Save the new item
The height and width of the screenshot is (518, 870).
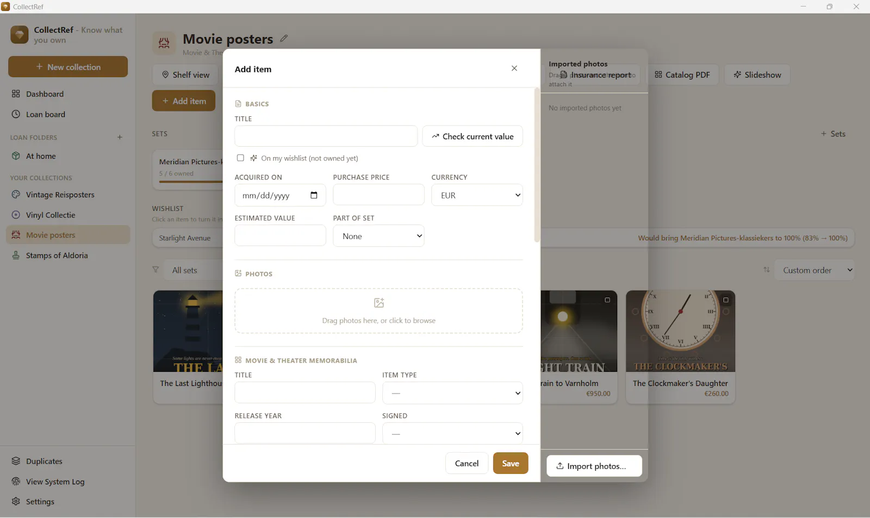pos(511,464)
